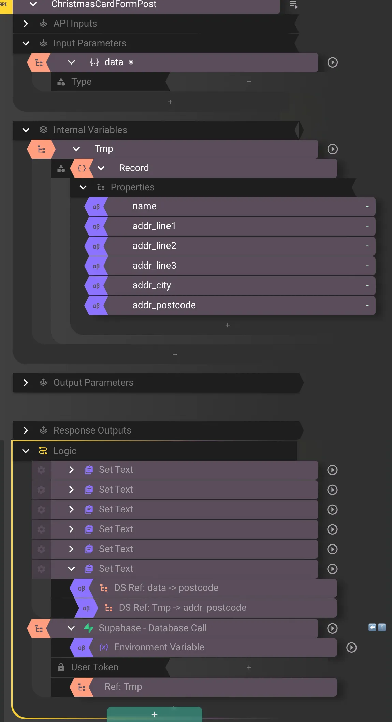Click the gear icon on first Set Text
The image size is (392, 722).
41,470
